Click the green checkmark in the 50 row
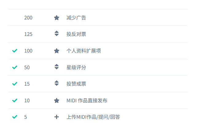 pyautogui.click(x=15, y=67)
